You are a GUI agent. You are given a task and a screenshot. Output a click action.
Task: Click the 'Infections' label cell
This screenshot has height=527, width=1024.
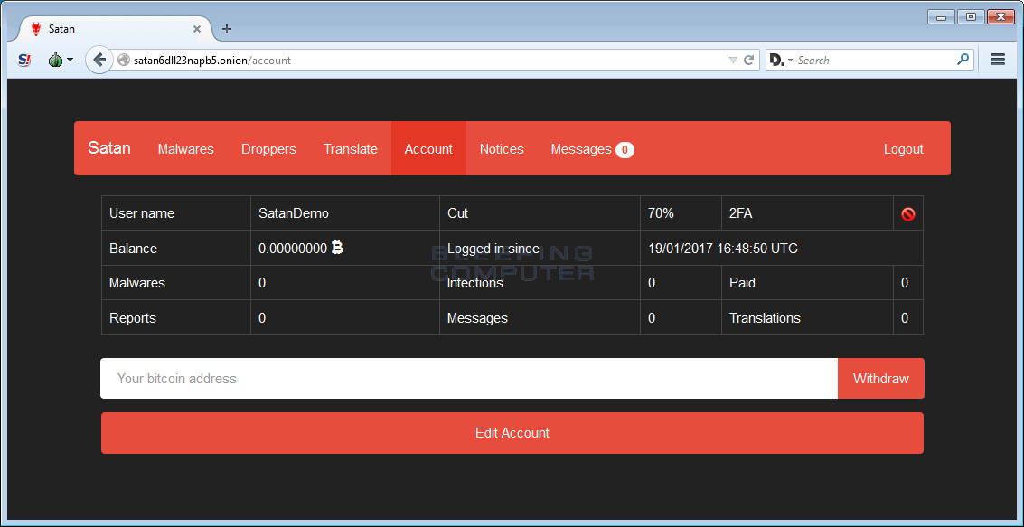[540, 283]
